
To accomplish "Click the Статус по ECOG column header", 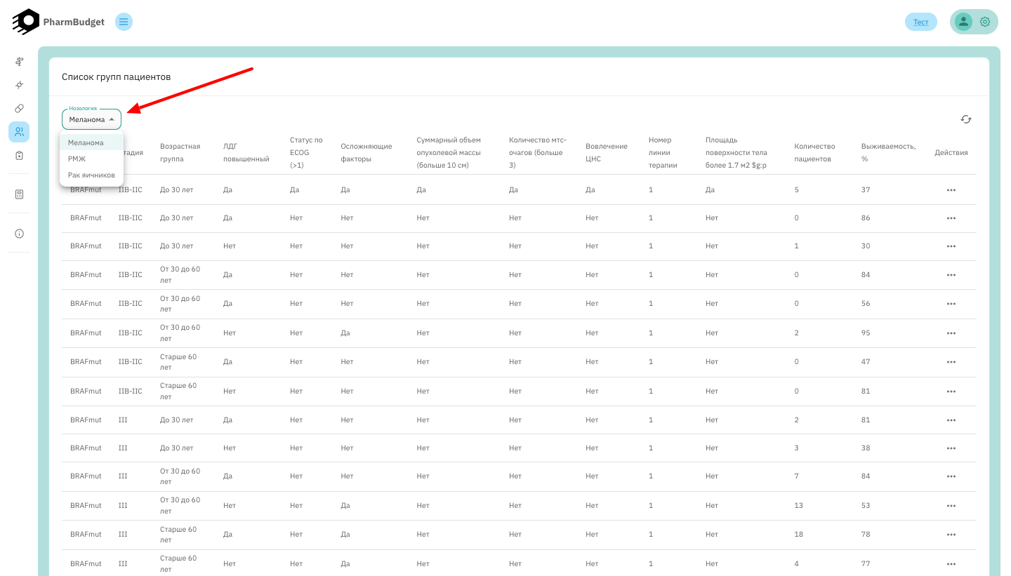I will click(x=306, y=152).
